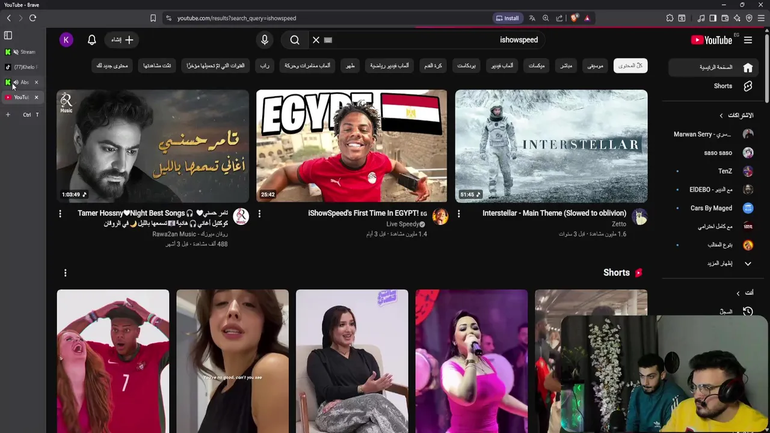
Task: Start a voice search with the microphone
Action: 265,40
